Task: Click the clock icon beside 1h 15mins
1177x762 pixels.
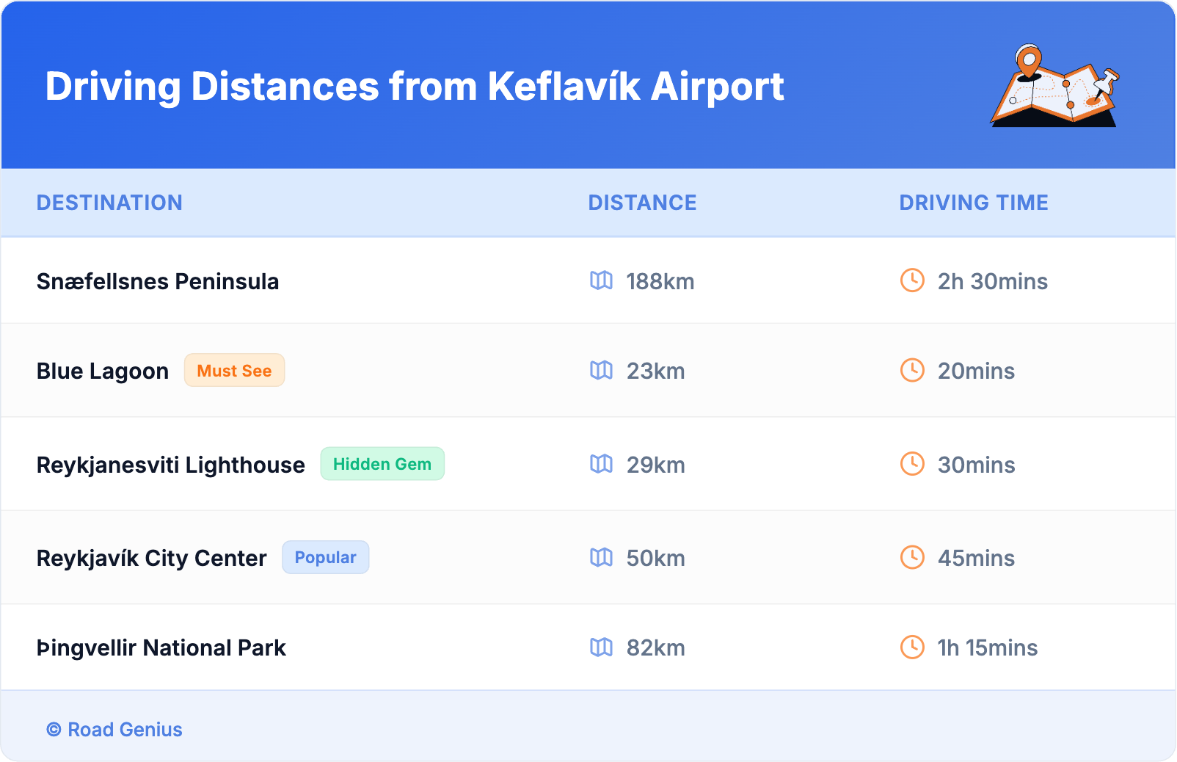Action: coord(912,647)
